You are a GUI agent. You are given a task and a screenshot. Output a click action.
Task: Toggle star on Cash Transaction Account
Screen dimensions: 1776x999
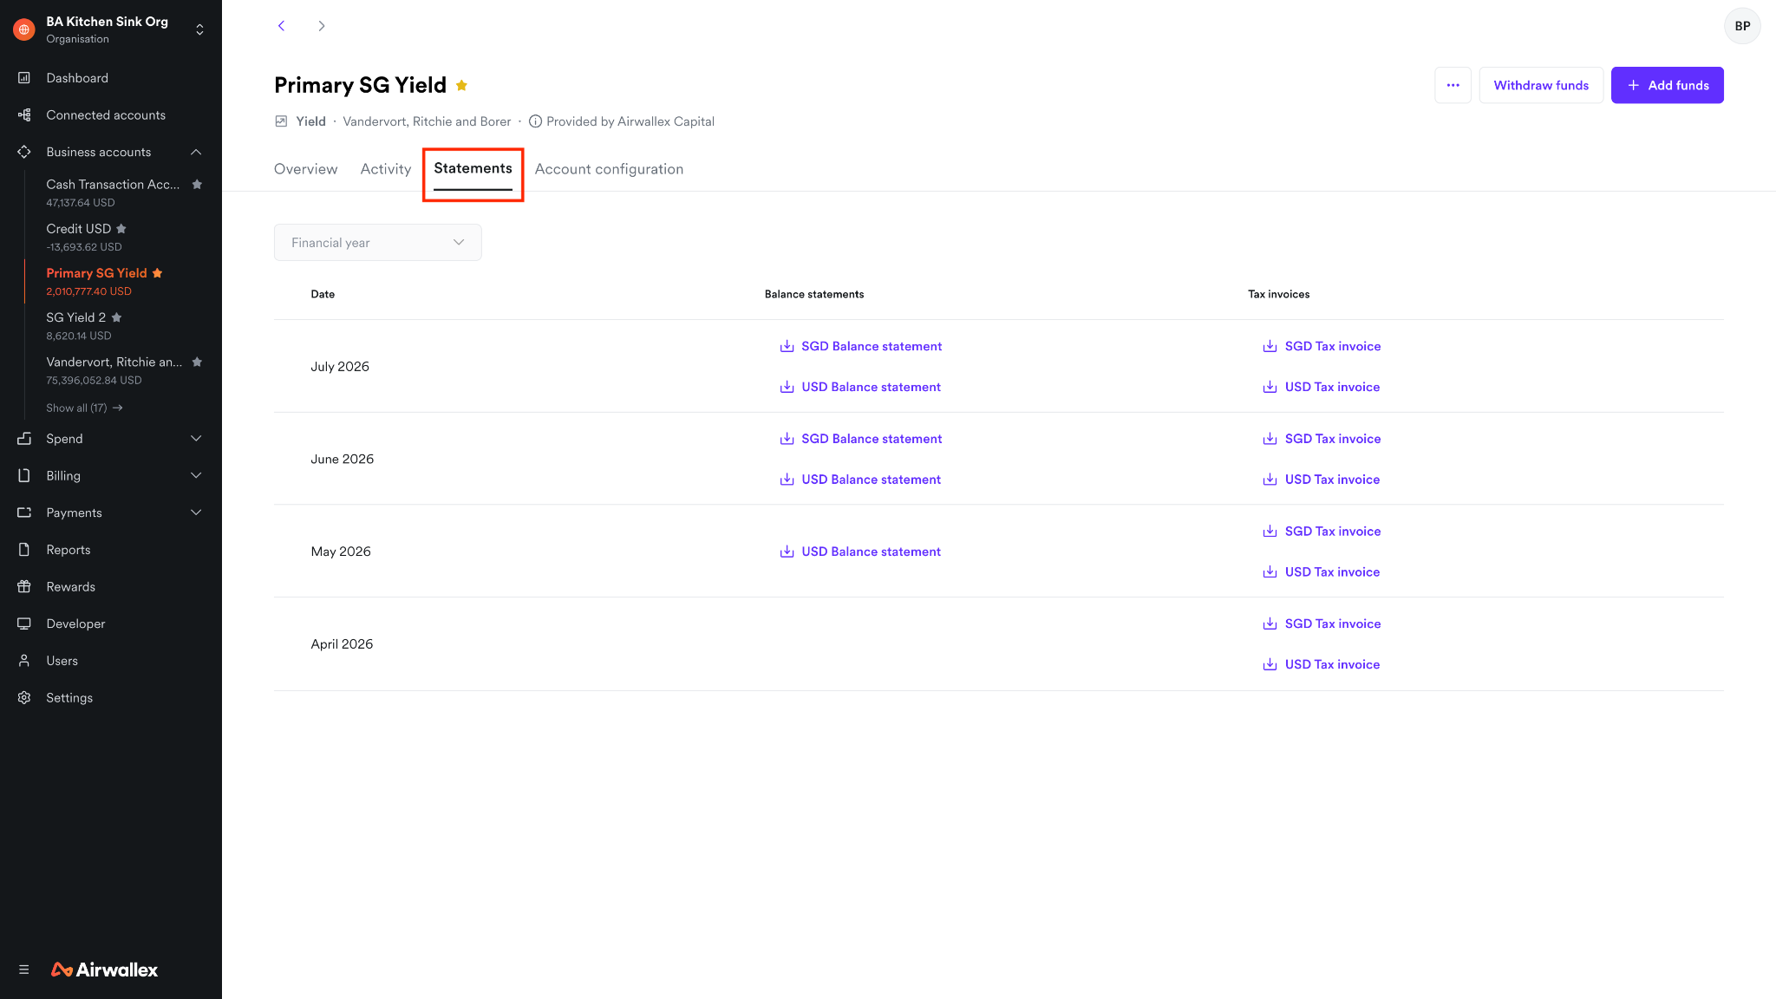[x=197, y=185]
